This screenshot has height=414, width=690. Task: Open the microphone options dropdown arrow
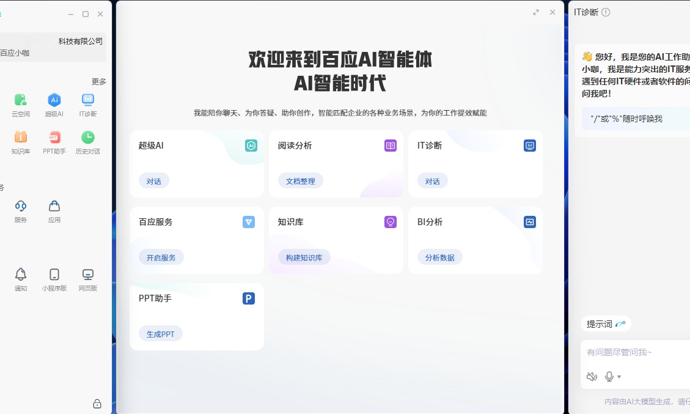pyautogui.click(x=618, y=377)
